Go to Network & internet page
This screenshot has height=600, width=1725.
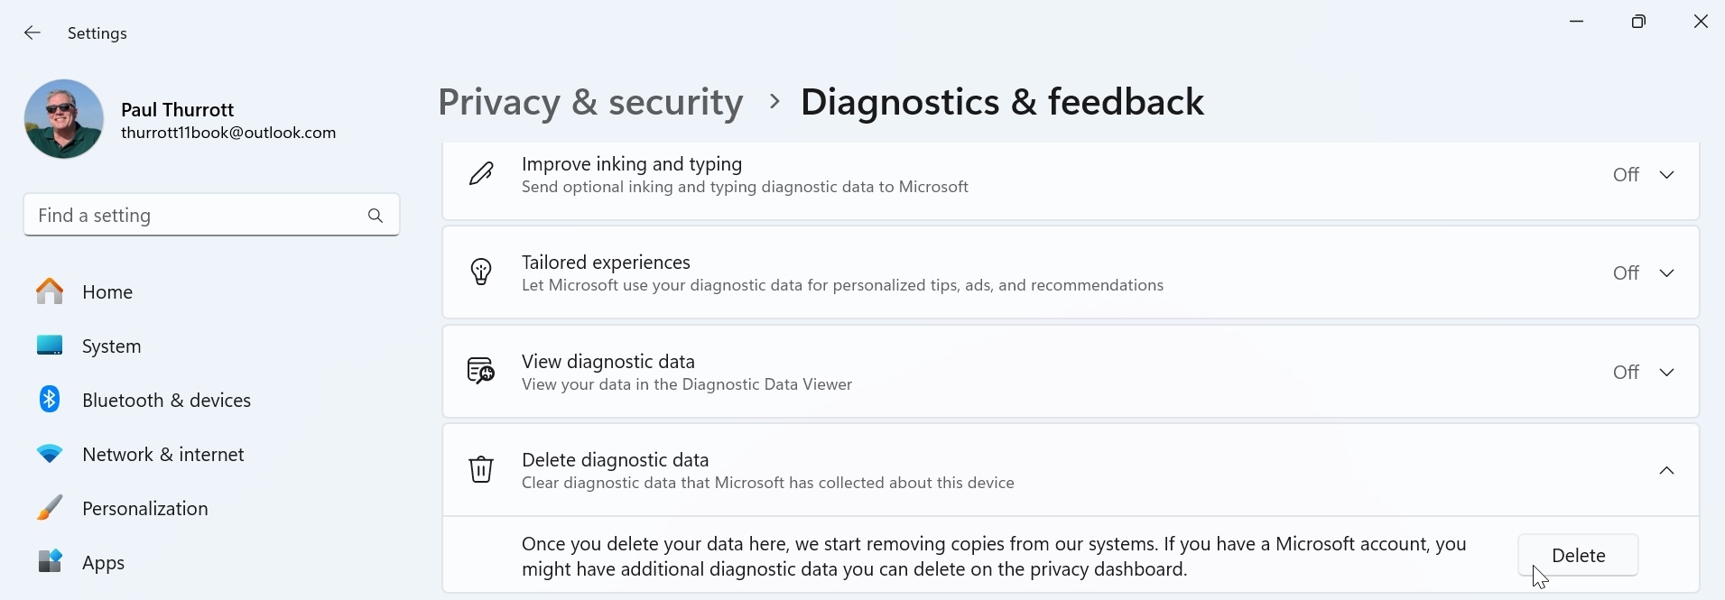pos(162,454)
